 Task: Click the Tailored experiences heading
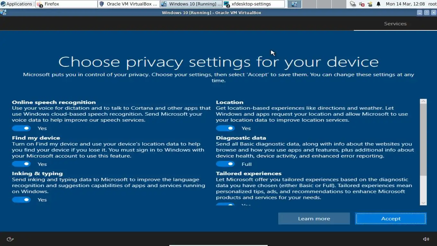(x=249, y=174)
